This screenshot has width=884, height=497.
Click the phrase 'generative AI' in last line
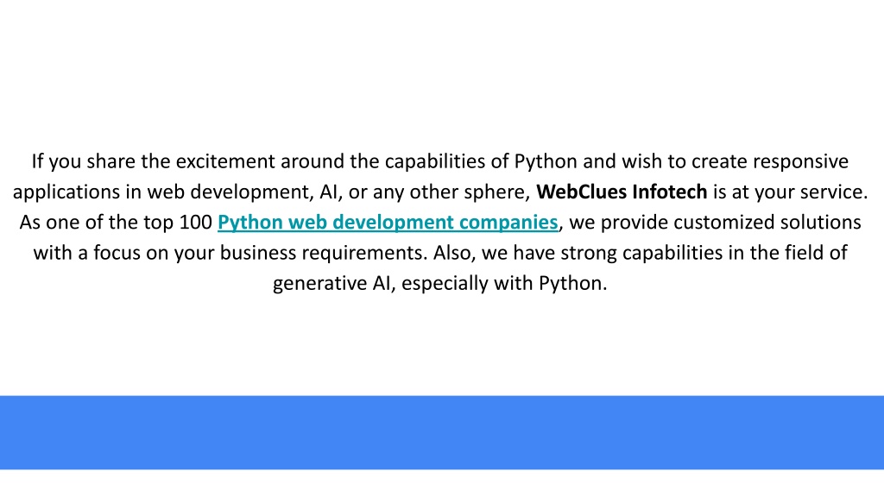coord(332,283)
